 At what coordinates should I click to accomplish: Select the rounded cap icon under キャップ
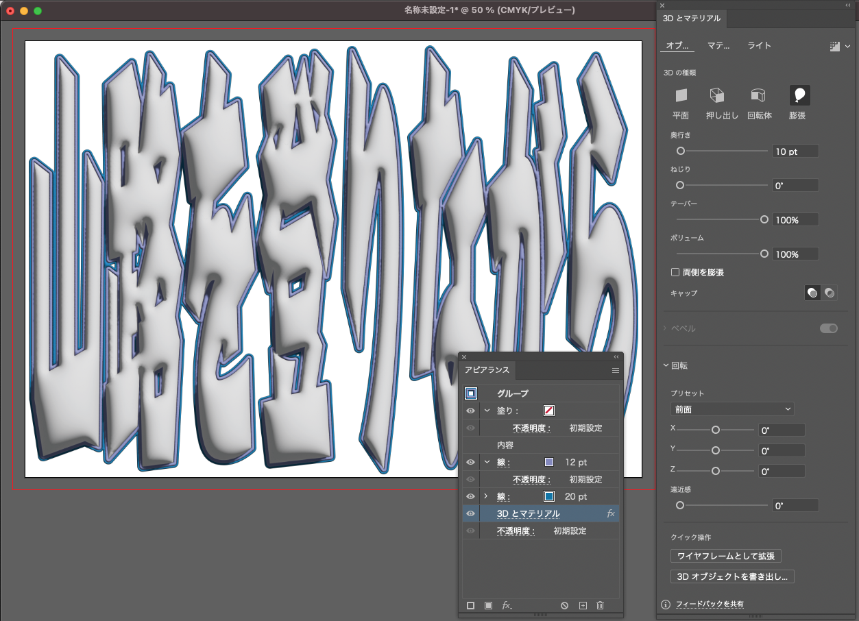(x=812, y=292)
